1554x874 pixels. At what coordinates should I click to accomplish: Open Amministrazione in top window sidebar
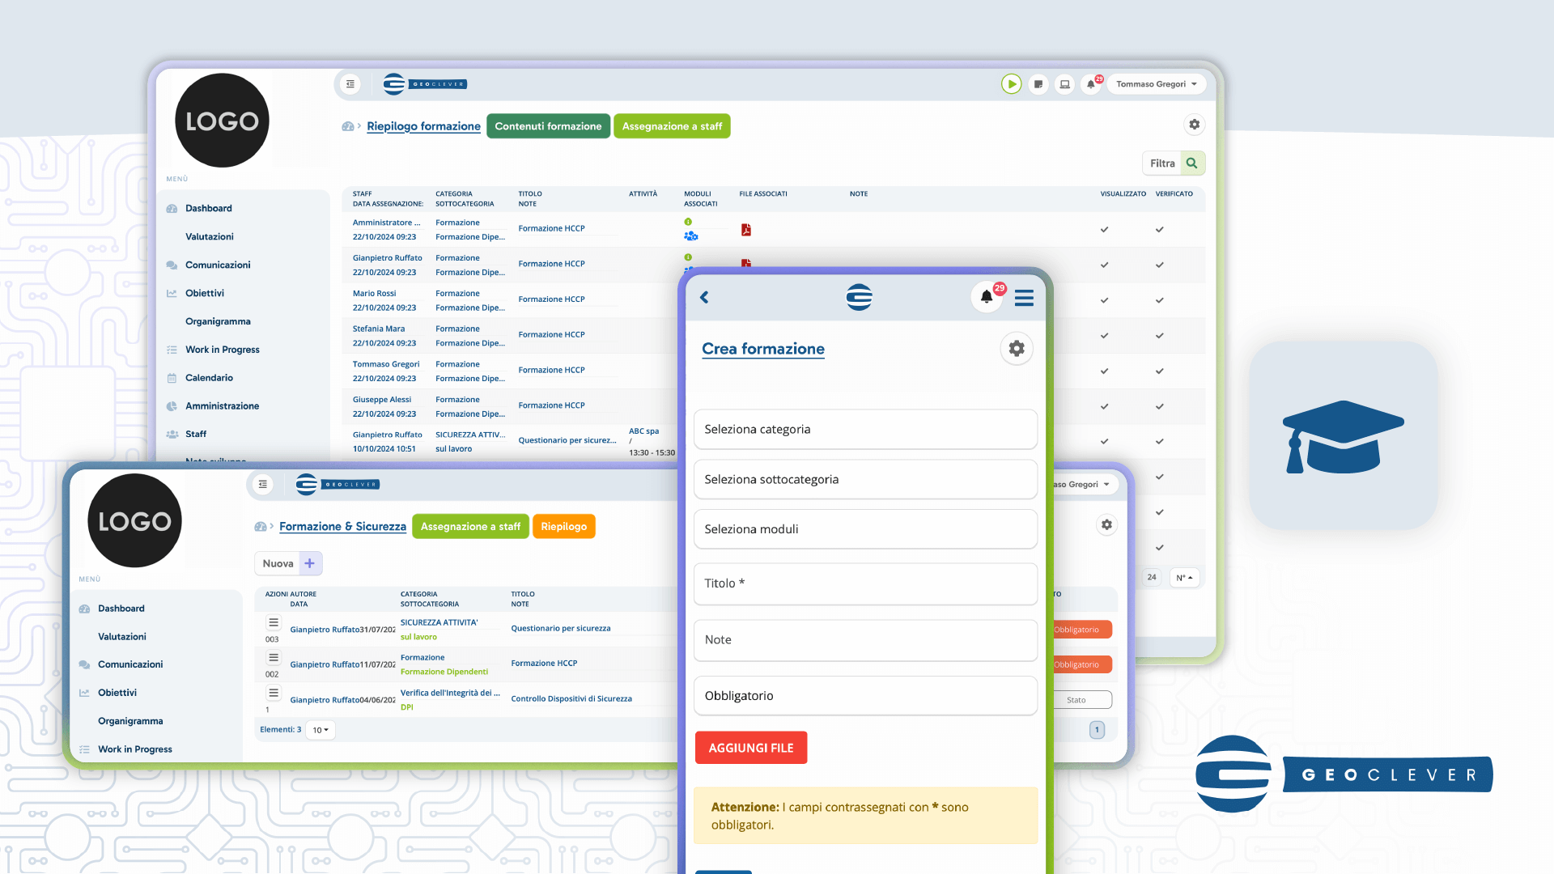coord(222,406)
